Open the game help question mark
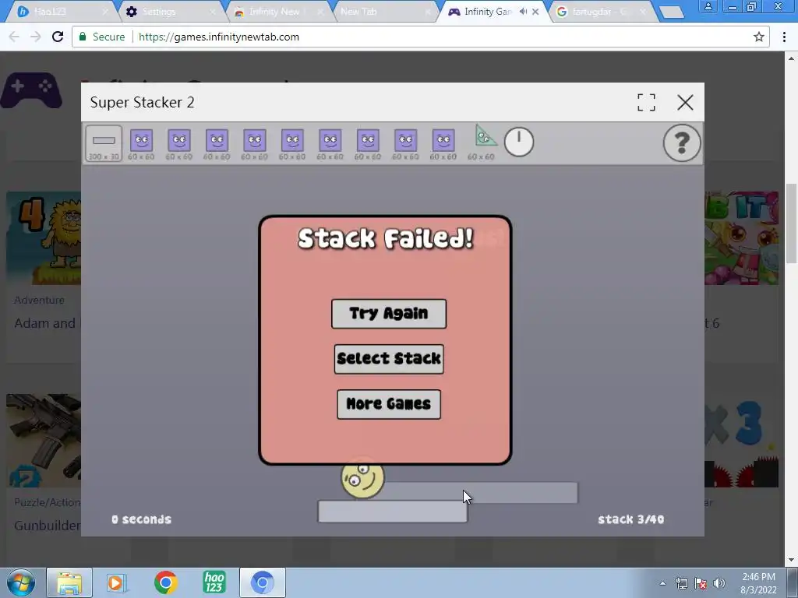 pos(681,143)
